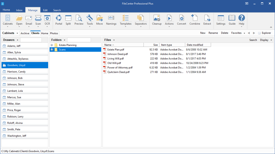The image size is (275, 154).
Task: Select the Email tool in ribbon
Action: (29, 20)
